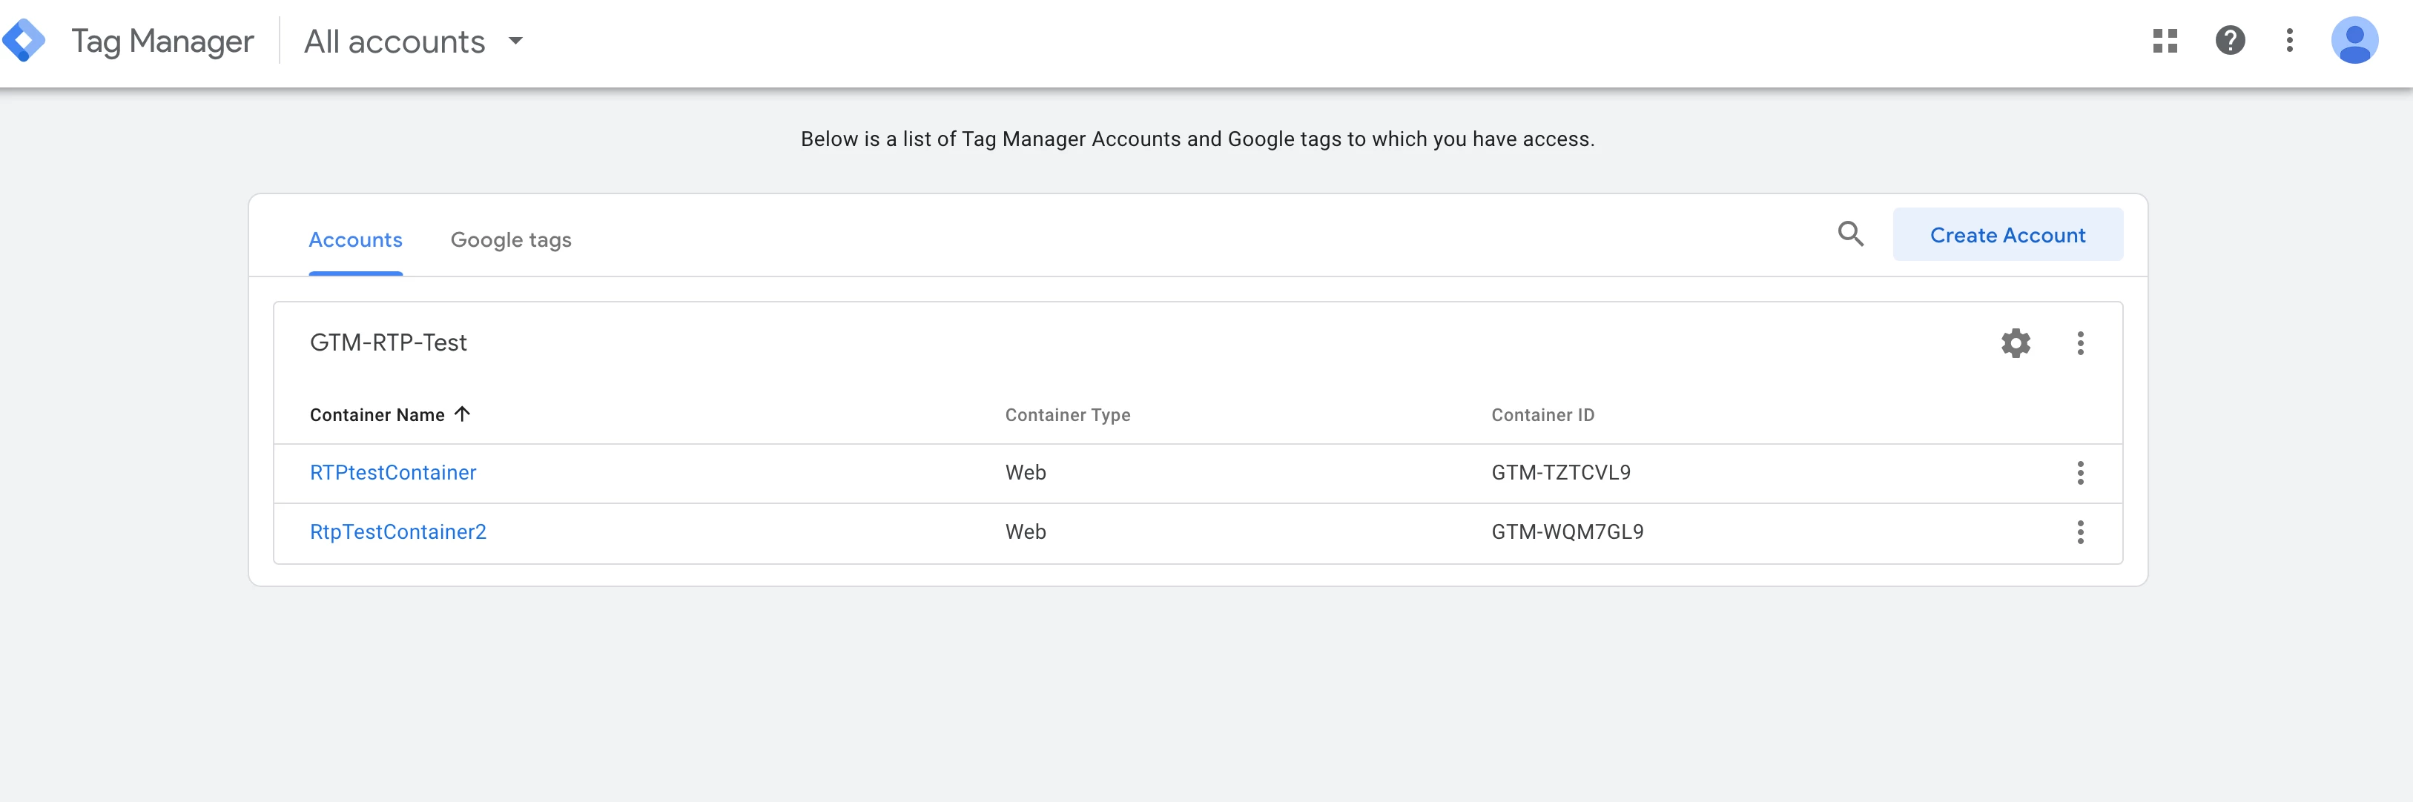Image resolution: width=2413 pixels, height=802 pixels.
Task: Open the RTPtestContainer link
Action: (x=392, y=473)
